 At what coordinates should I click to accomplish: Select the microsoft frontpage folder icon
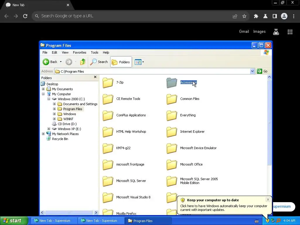point(108,165)
